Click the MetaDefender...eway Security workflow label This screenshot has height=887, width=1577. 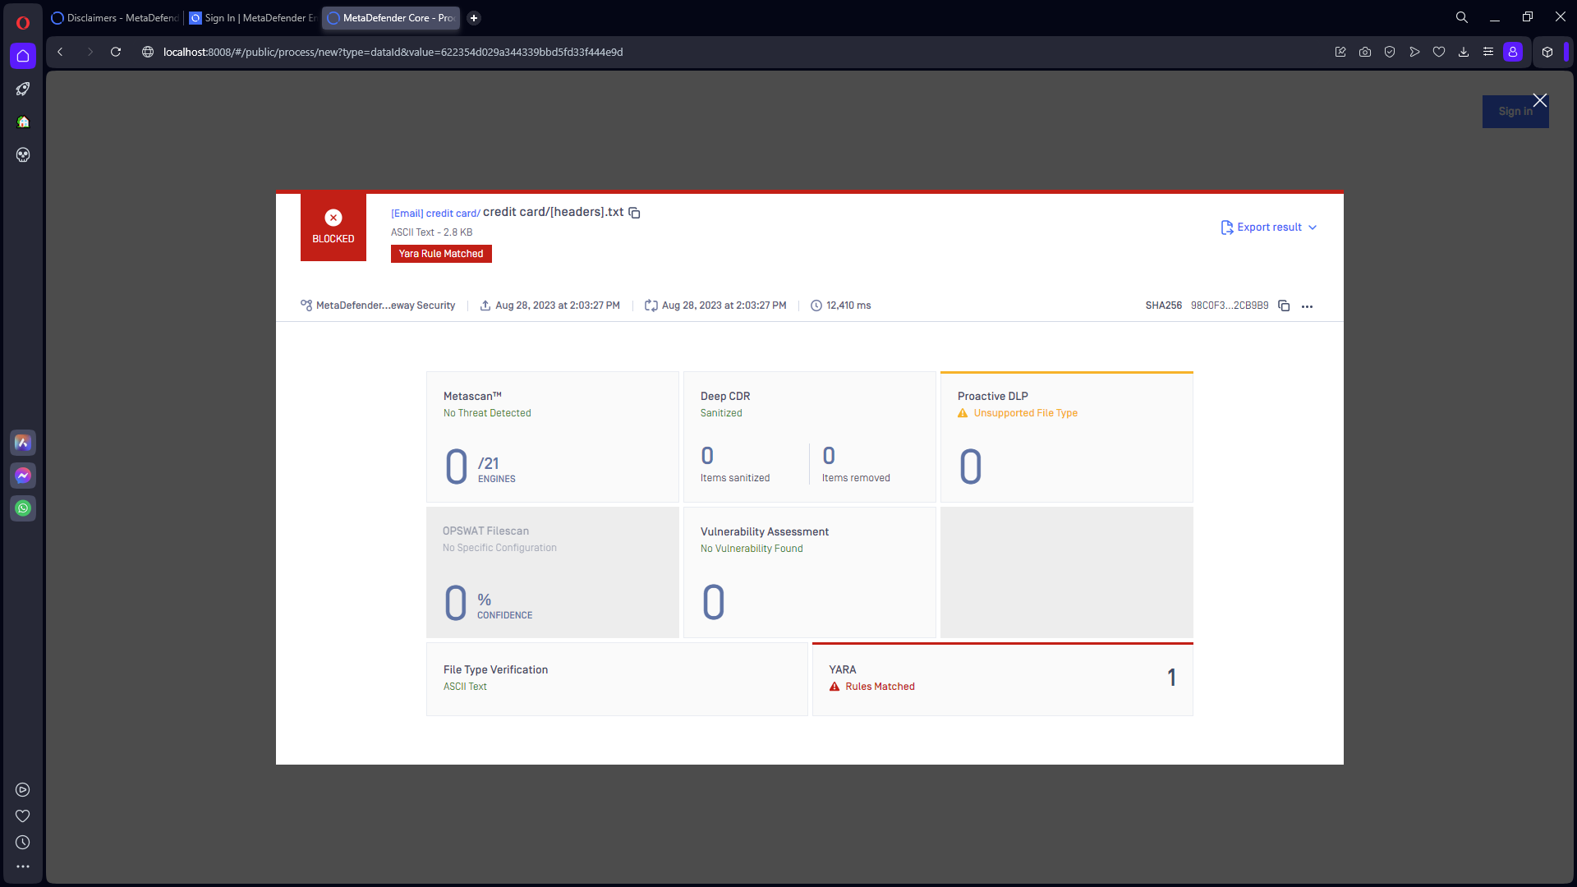point(385,306)
